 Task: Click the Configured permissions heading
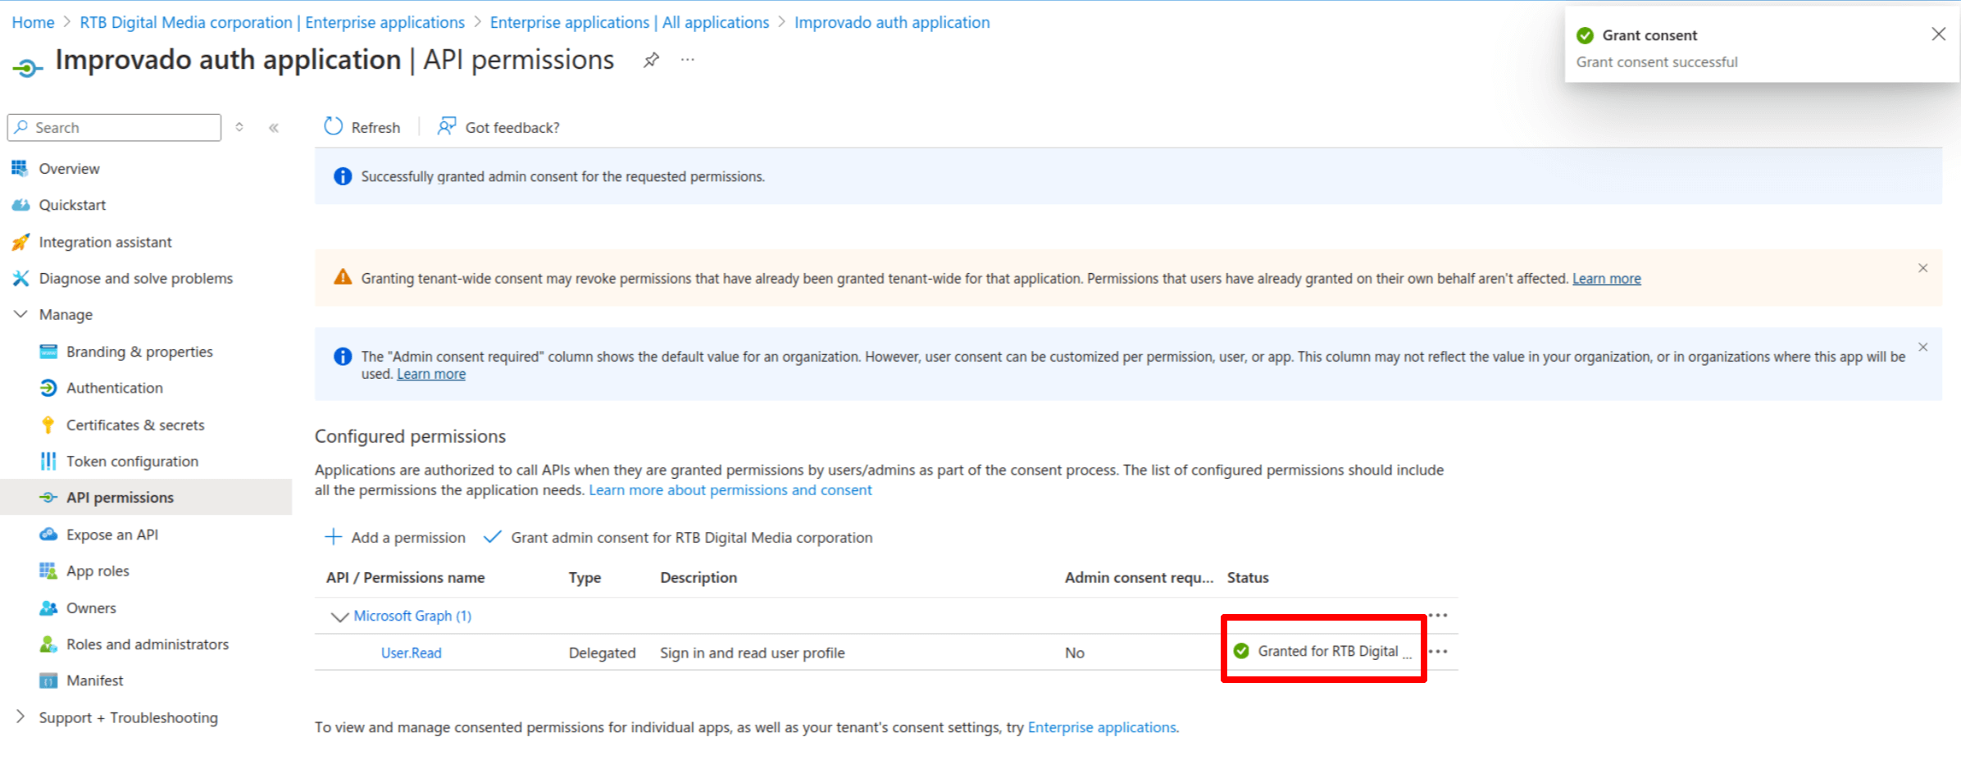coord(410,436)
